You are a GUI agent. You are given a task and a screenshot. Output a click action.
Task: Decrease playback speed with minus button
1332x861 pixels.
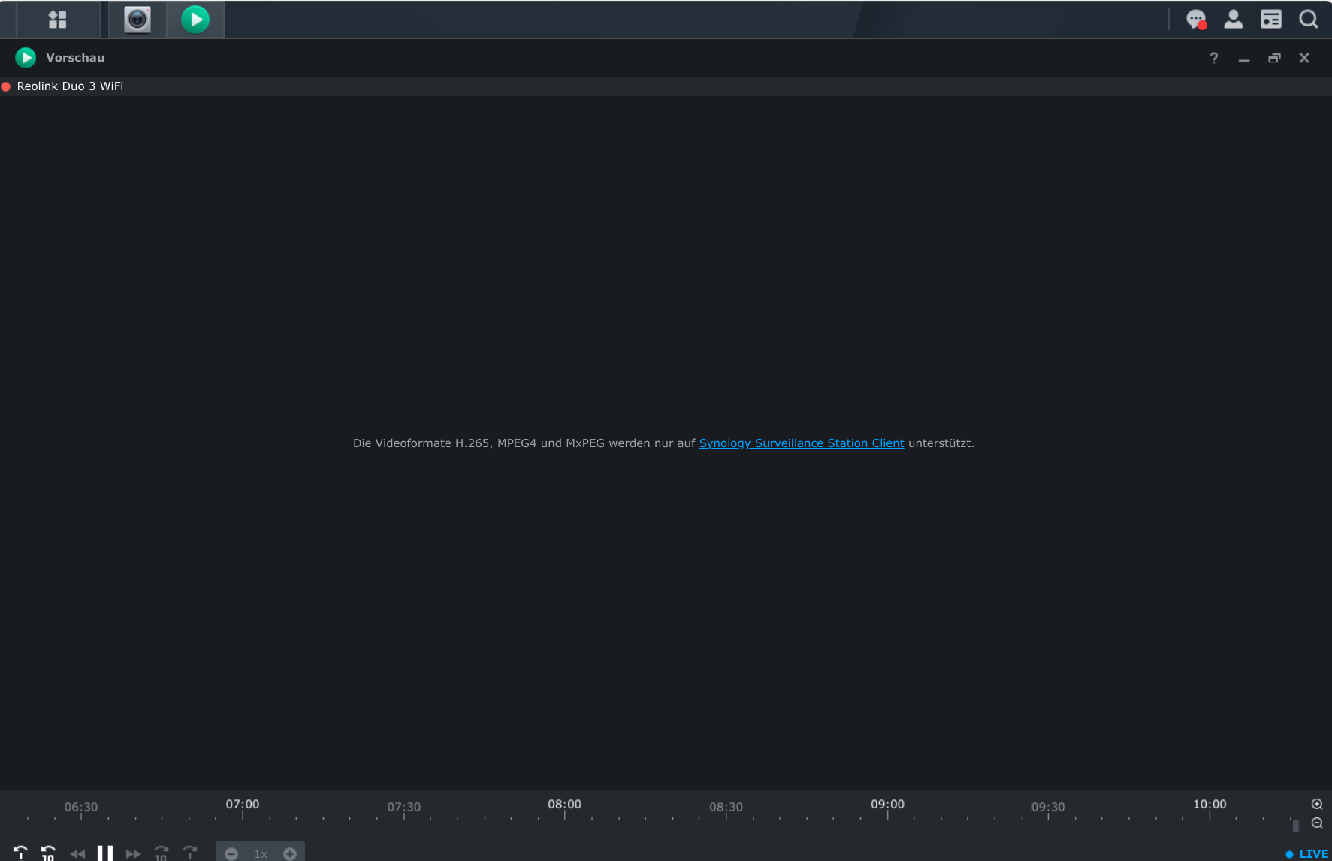tap(231, 853)
